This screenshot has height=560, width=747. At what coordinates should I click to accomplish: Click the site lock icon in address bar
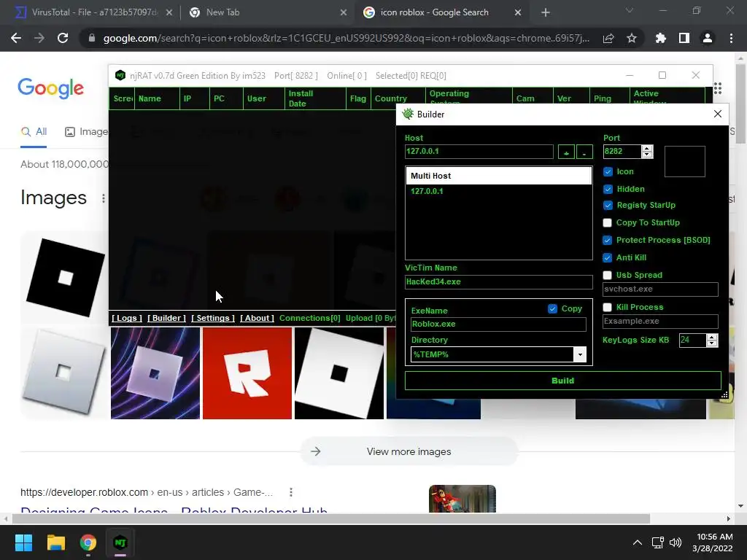point(92,38)
